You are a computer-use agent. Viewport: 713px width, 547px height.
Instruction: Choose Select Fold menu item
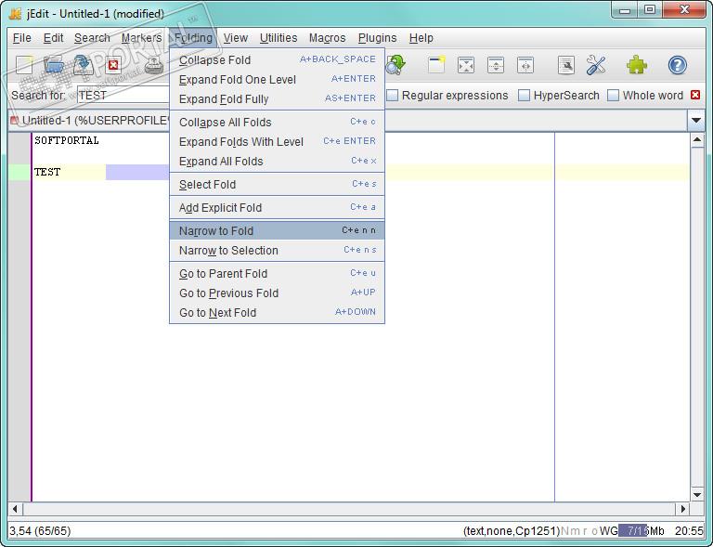[x=277, y=185]
